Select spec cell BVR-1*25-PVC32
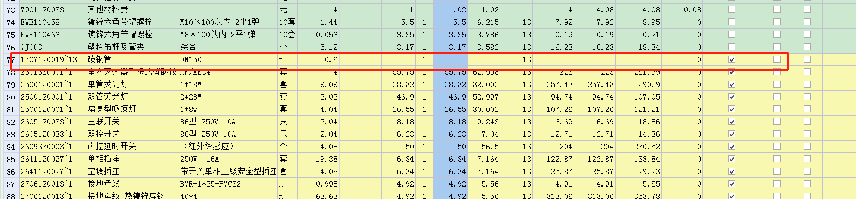 point(228,184)
